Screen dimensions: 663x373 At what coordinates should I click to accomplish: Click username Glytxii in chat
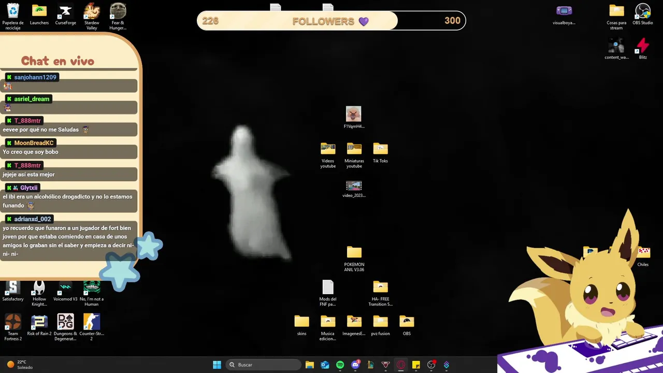click(28, 188)
